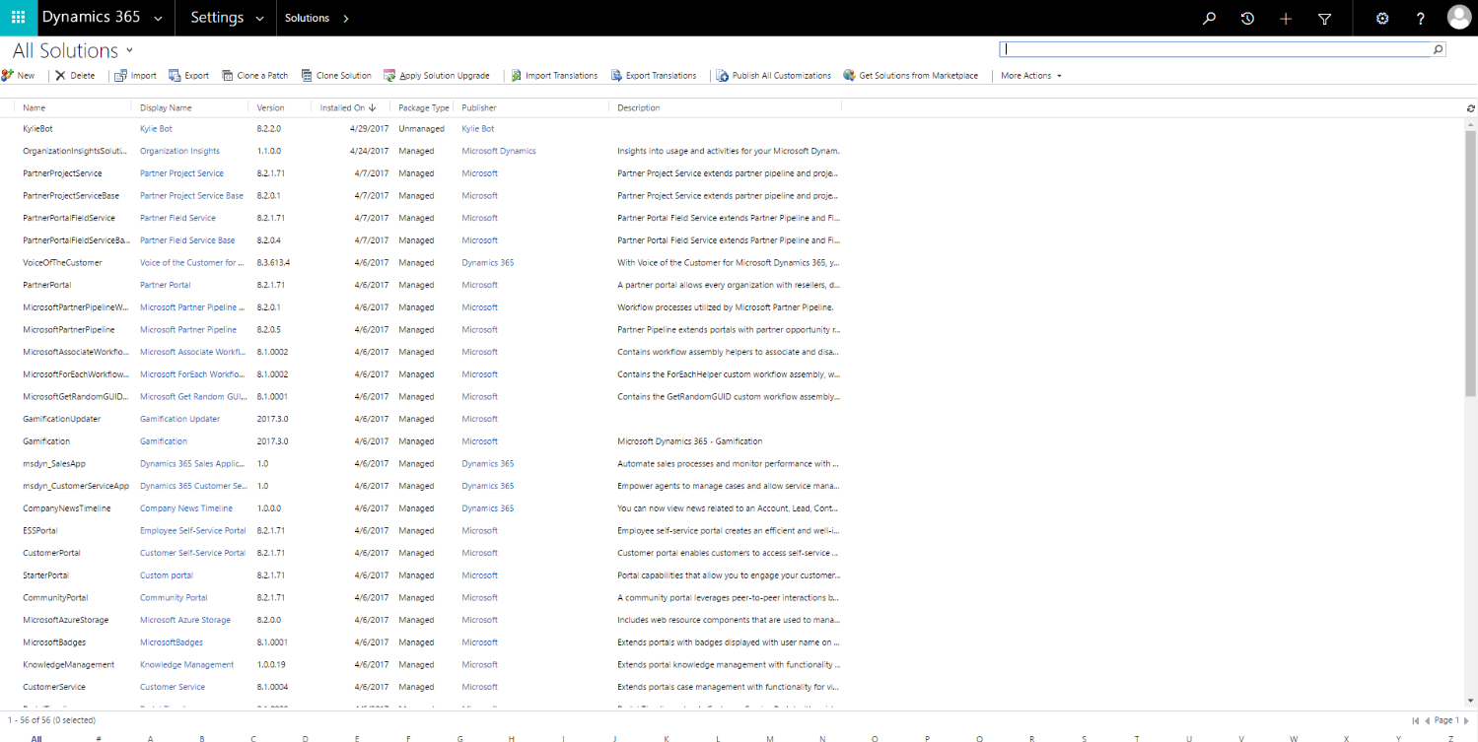
Task: Open recently viewed history icon
Action: click(x=1247, y=18)
